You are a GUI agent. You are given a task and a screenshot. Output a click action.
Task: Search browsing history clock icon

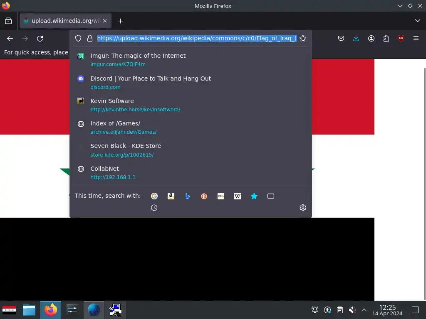(154, 208)
